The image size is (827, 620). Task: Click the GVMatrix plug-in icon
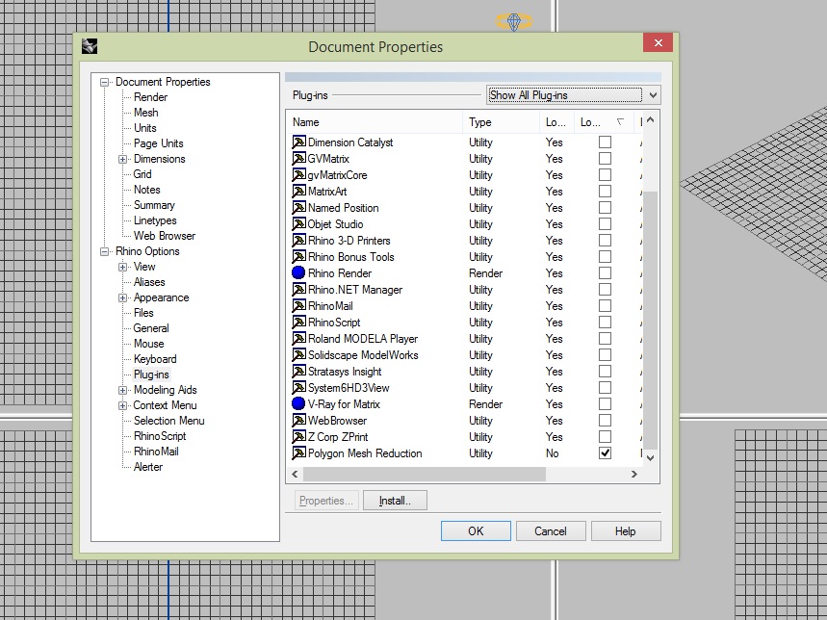[299, 159]
